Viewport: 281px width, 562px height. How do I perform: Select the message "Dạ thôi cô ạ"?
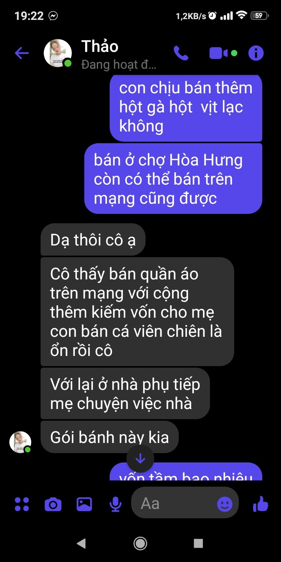click(x=93, y=240)
